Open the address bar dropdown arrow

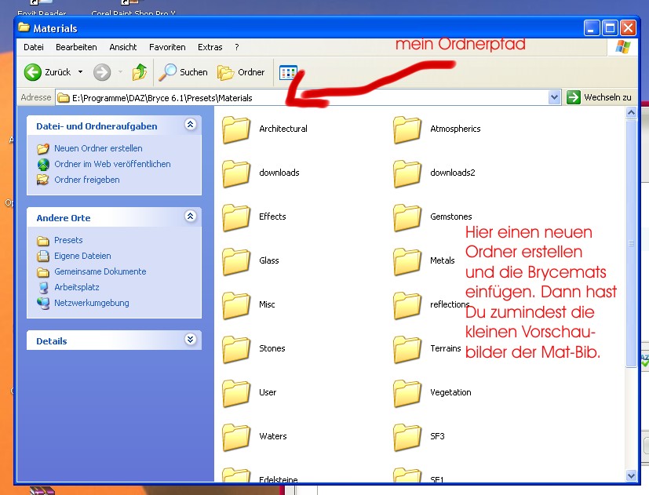554,98
